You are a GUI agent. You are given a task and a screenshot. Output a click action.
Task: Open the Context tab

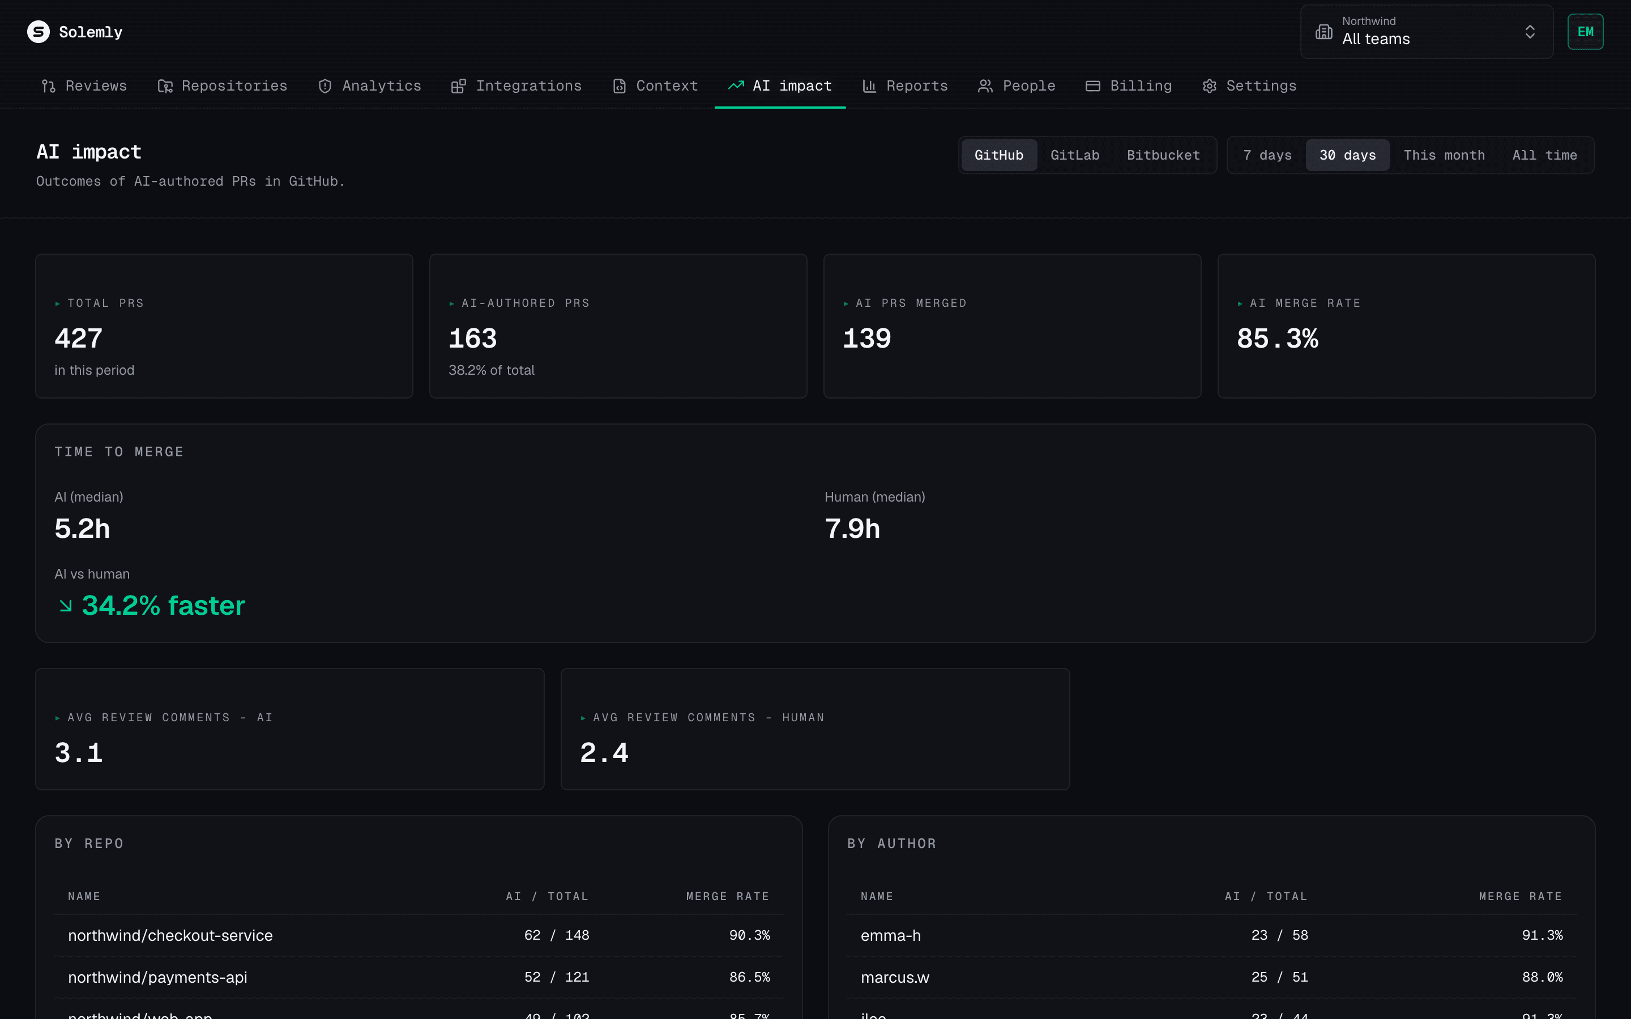coord(655,86)
